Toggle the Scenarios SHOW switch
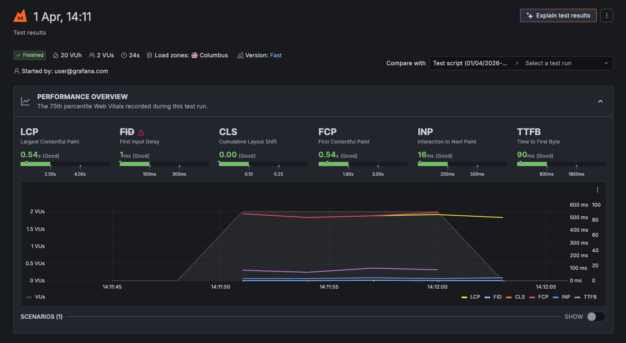 click(596, 317)
